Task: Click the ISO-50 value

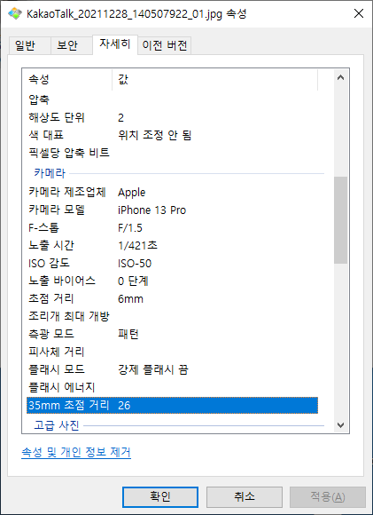Action: point(135,264)
